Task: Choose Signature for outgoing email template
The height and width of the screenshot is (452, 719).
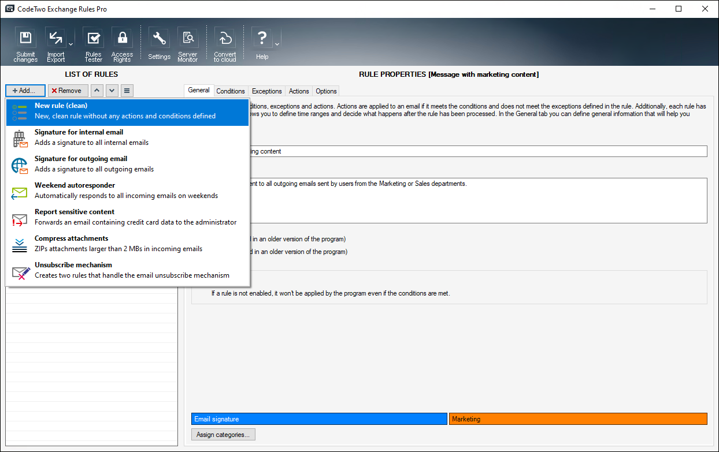Action: [x=127, y=165]
